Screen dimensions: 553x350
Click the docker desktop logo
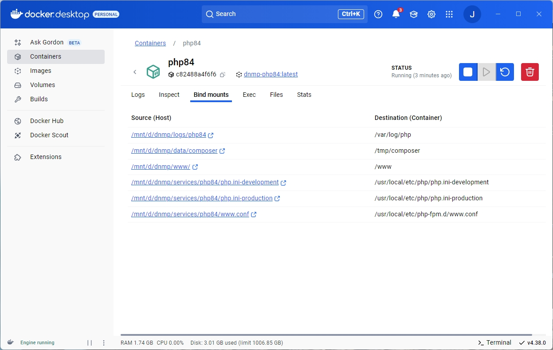coord(50,14)
